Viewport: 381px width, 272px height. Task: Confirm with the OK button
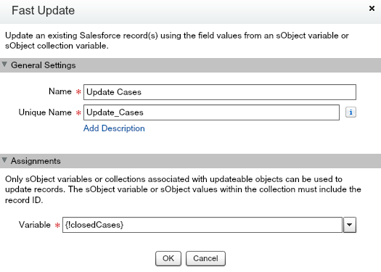tap(168, 258)
